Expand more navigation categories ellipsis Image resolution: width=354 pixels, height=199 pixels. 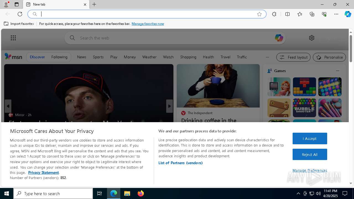tap(267, 57)
